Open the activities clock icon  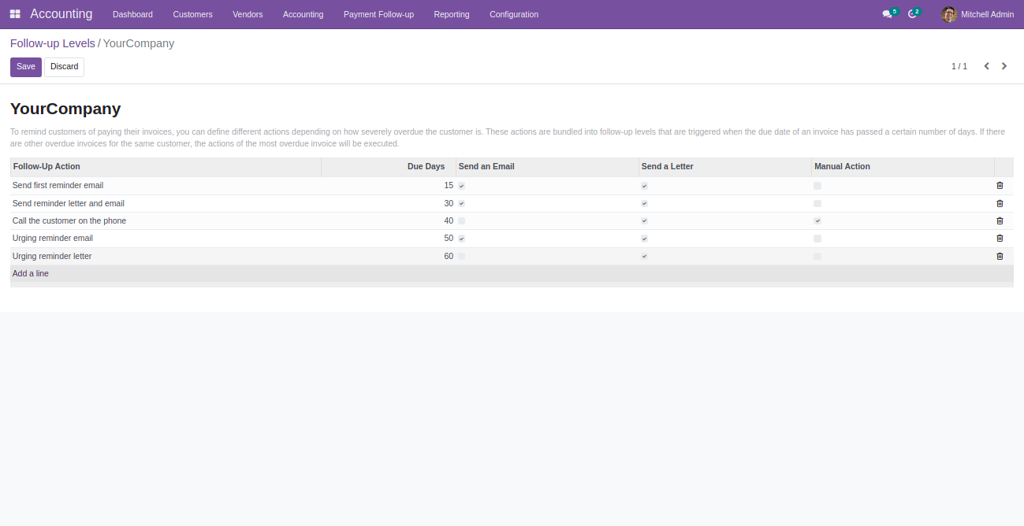913,14
